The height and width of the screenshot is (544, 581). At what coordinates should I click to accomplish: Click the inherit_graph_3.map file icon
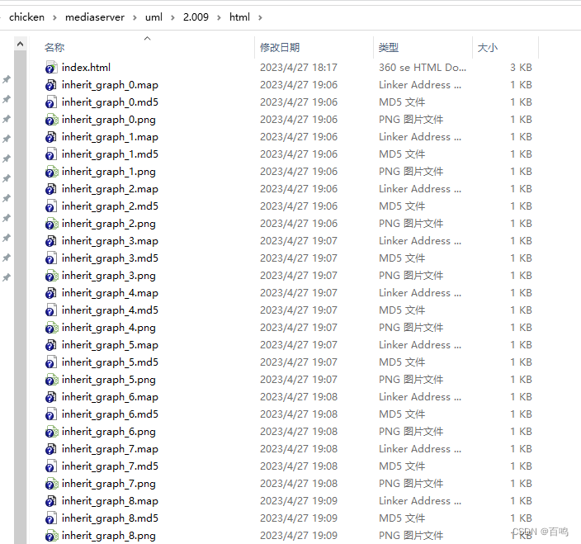(51, 241)
